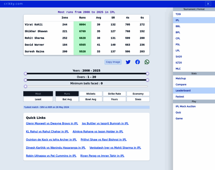
Task: Go to IPL Mock Auction
Action: 186,107
